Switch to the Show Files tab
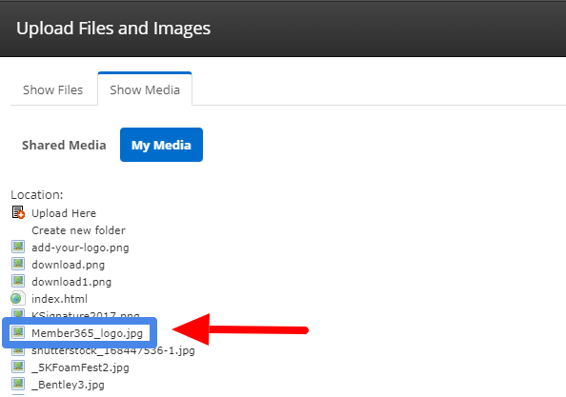 [x=52, y=89]
